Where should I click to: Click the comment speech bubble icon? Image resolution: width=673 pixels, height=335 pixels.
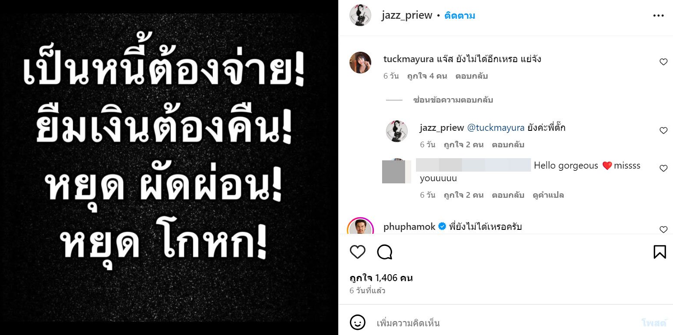[x=385, y=252]
